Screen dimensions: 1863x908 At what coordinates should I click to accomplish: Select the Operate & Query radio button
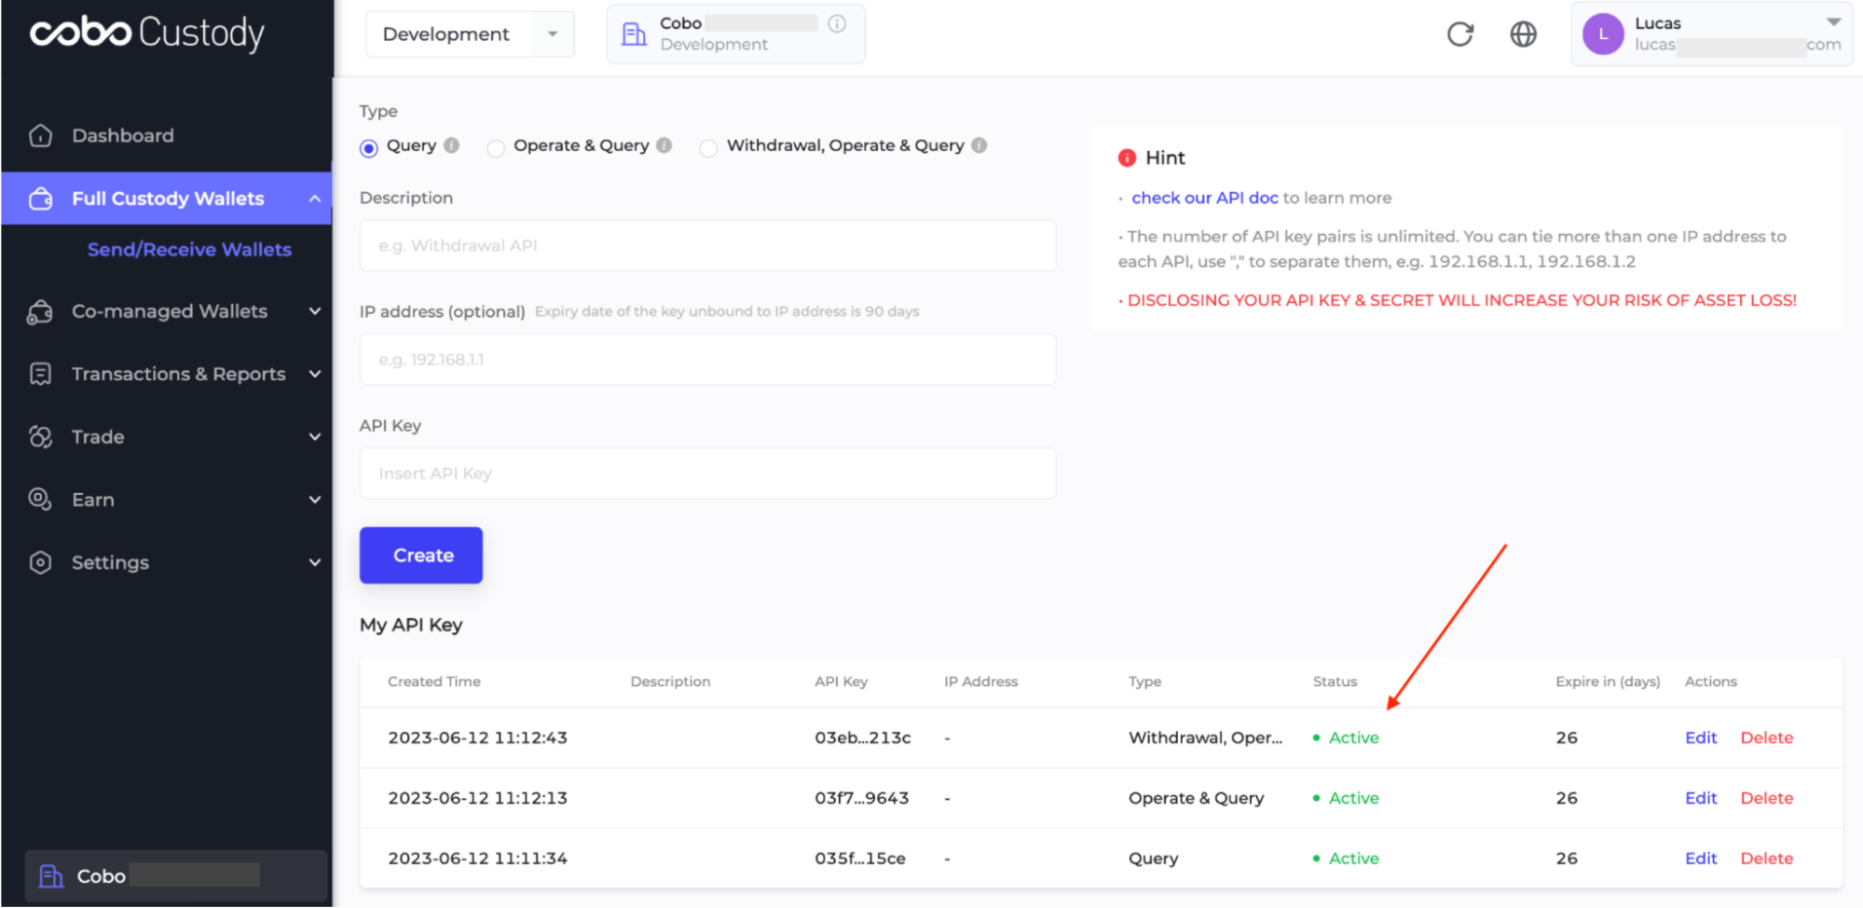(x=496, y=147)
